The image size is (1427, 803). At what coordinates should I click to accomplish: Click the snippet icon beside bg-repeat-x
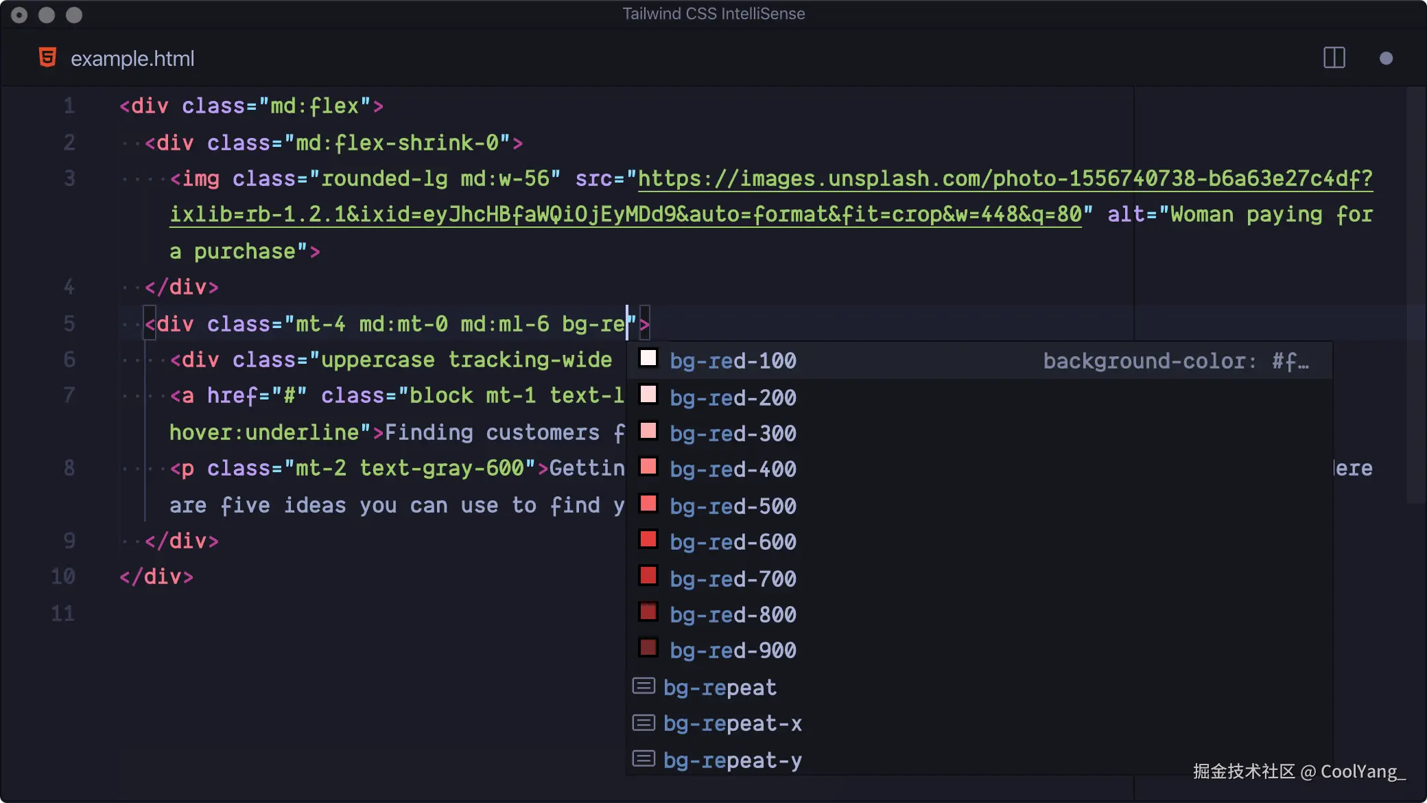643,723
